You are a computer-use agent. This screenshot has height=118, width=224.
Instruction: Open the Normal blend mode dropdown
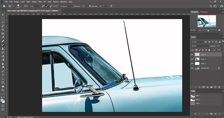click(200, 46)
